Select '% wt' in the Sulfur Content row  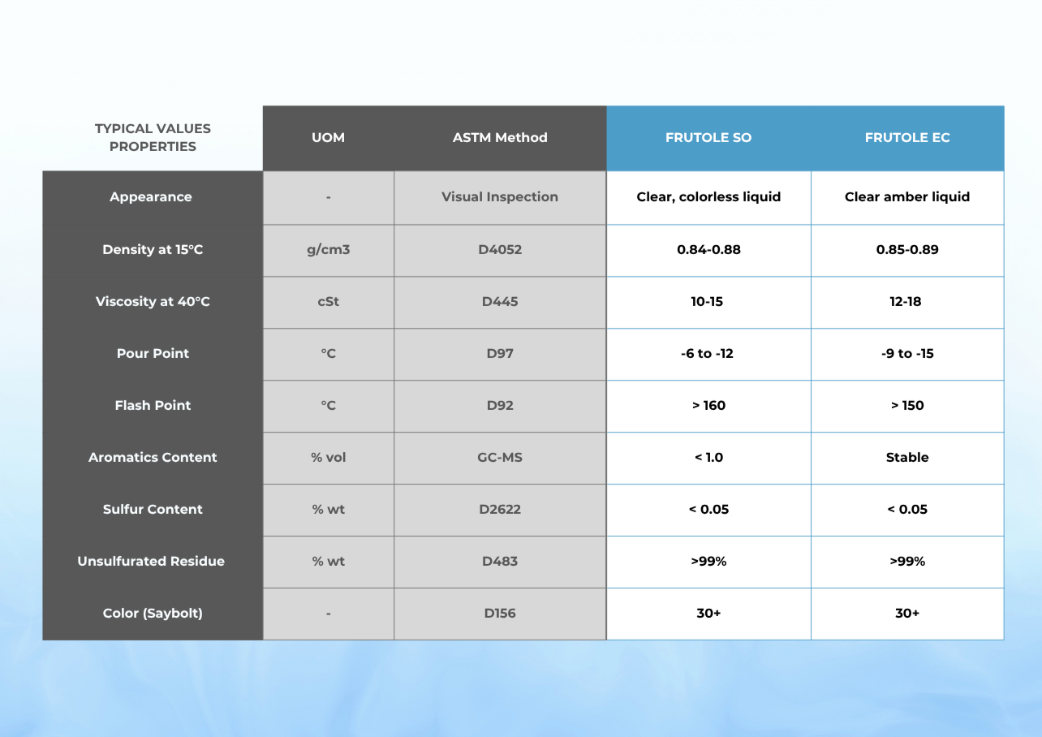pos(328,510)
